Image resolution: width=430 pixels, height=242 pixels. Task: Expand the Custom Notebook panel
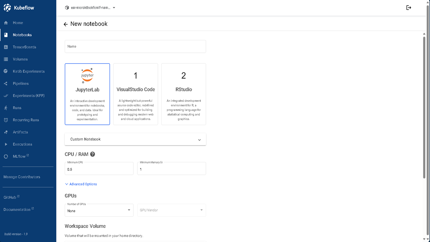click(x=135, y=139)
